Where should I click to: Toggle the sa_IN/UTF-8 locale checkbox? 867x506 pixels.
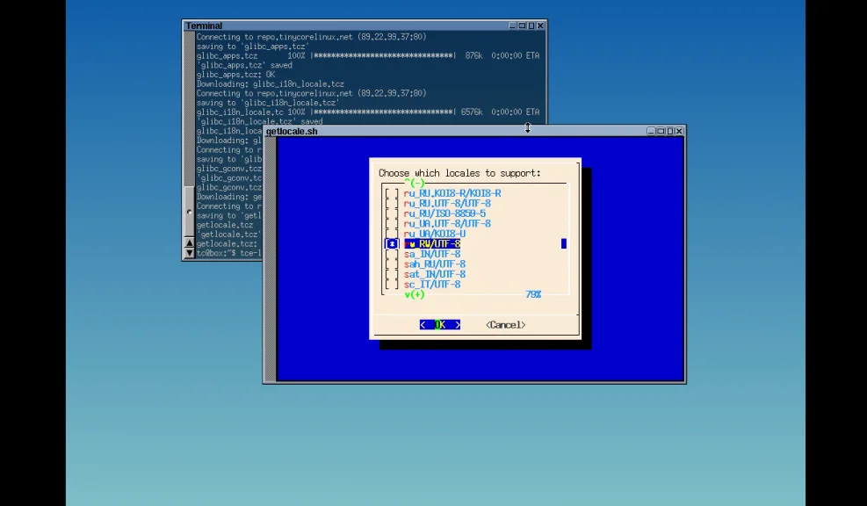pyautogui.click(x=392, y=254)
